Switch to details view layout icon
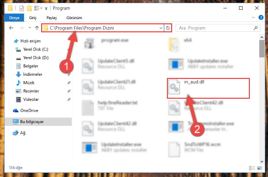Viewport: 268px width, 177px height. pos(252,168)
